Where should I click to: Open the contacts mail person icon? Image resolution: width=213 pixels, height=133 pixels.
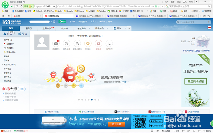click(x=77, y=43)
